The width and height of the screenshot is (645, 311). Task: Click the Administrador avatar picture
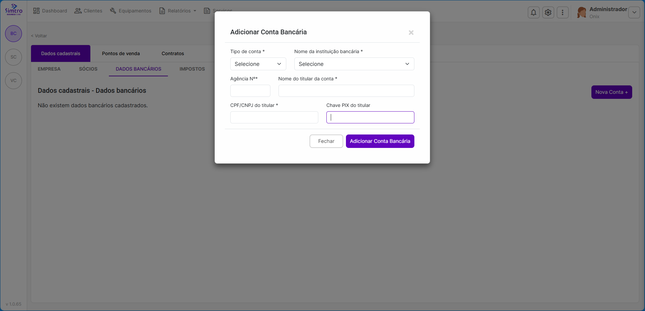tap(582, 12)
